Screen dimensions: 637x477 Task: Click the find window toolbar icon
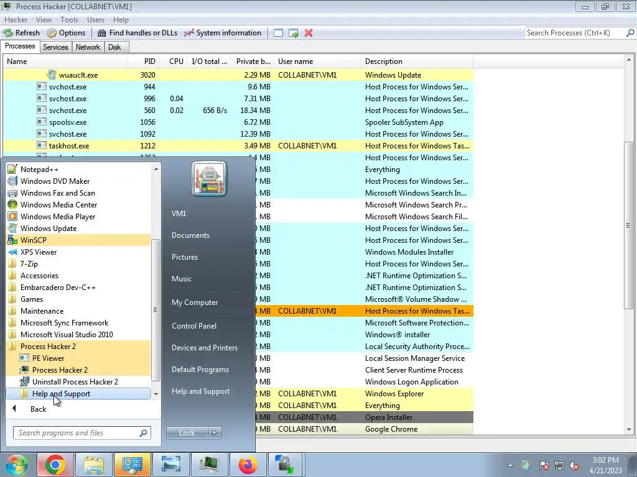[x=278, y=33]
